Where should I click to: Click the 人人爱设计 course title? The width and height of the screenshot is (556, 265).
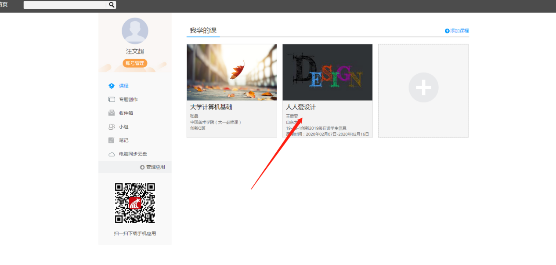click(x=301, y=107)
